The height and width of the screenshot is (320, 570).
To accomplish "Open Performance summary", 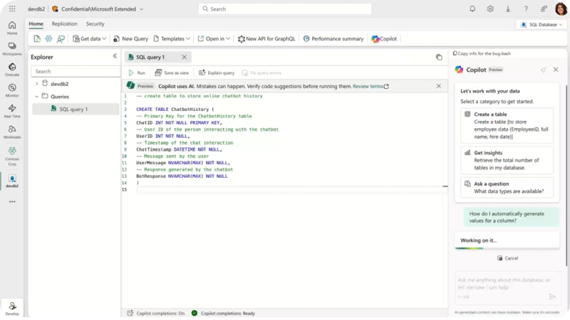I will coord(333,38).
